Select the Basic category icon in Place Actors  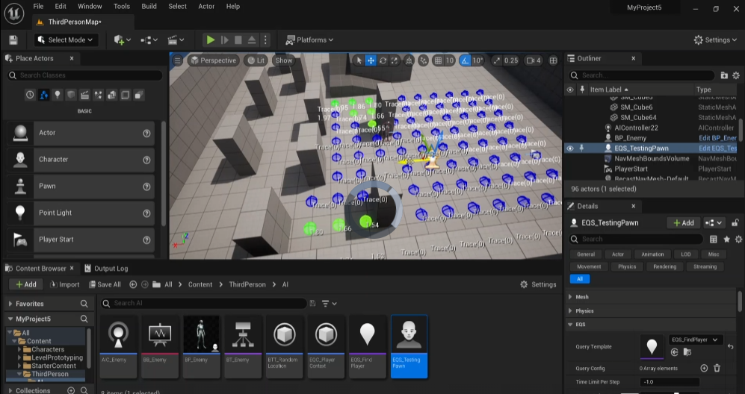43,95
